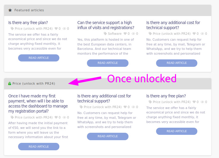Open 'Once I have made my first payment' article
Screen dimensions: 219x158
(38, 103)
